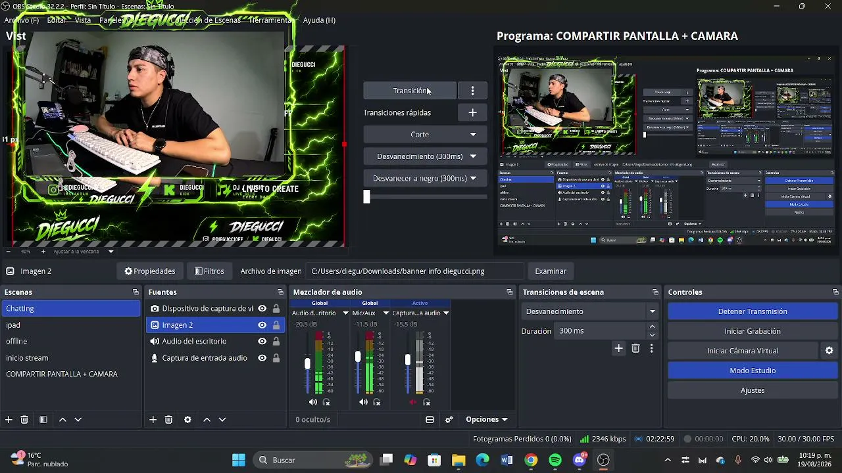The width and height of the screenshot is (842, 473).
Task: Open the Desvanecimiento (300ms) quick transition dropdown
Action: pos(425,156)
